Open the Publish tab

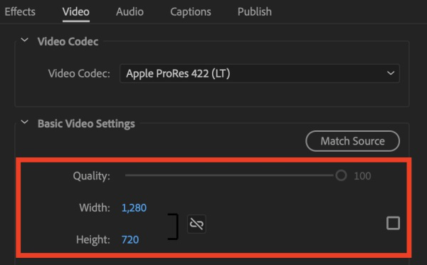coord(254,12)
